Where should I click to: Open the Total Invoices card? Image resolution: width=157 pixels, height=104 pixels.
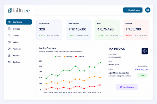pos(49,30)
